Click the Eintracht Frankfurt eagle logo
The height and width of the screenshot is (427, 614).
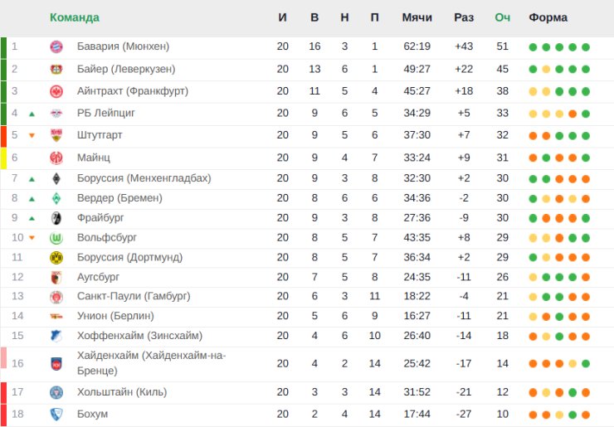56,91
